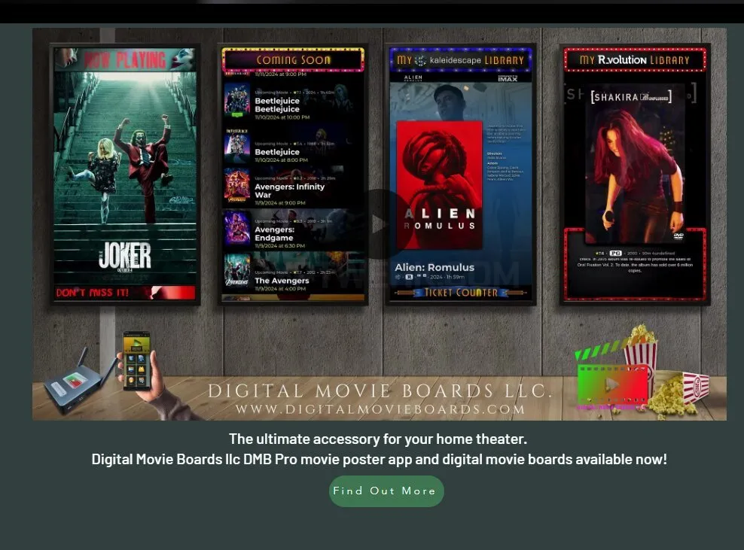
Task: Select Avengers: Infinity War listing
Action: click(293, 187)
